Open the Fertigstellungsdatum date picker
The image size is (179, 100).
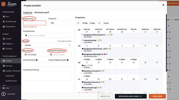60,55
